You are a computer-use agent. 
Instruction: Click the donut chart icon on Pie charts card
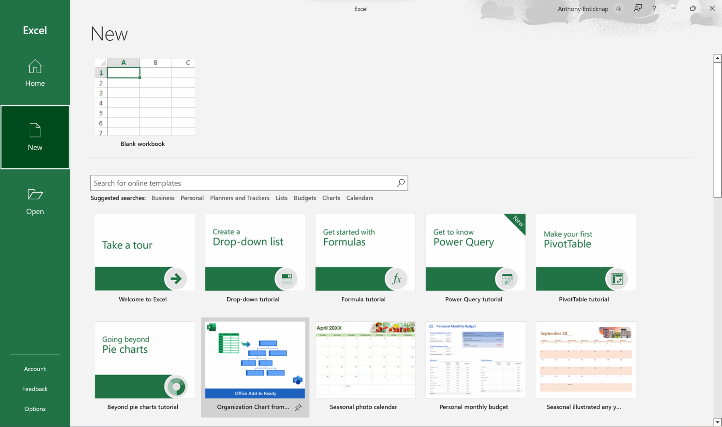(176, 386)
